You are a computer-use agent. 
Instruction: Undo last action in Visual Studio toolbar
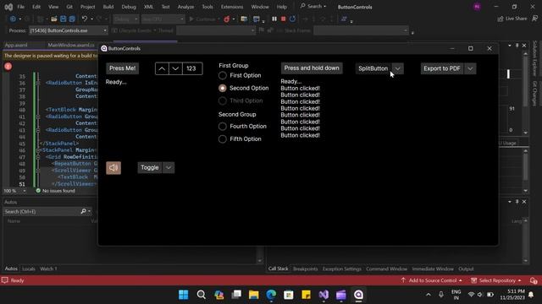click(85, 19)
